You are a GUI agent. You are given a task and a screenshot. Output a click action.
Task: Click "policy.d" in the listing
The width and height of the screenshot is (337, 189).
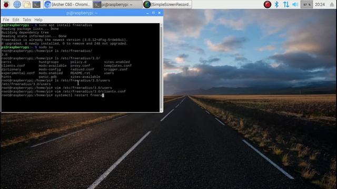[x=78, y=62]
